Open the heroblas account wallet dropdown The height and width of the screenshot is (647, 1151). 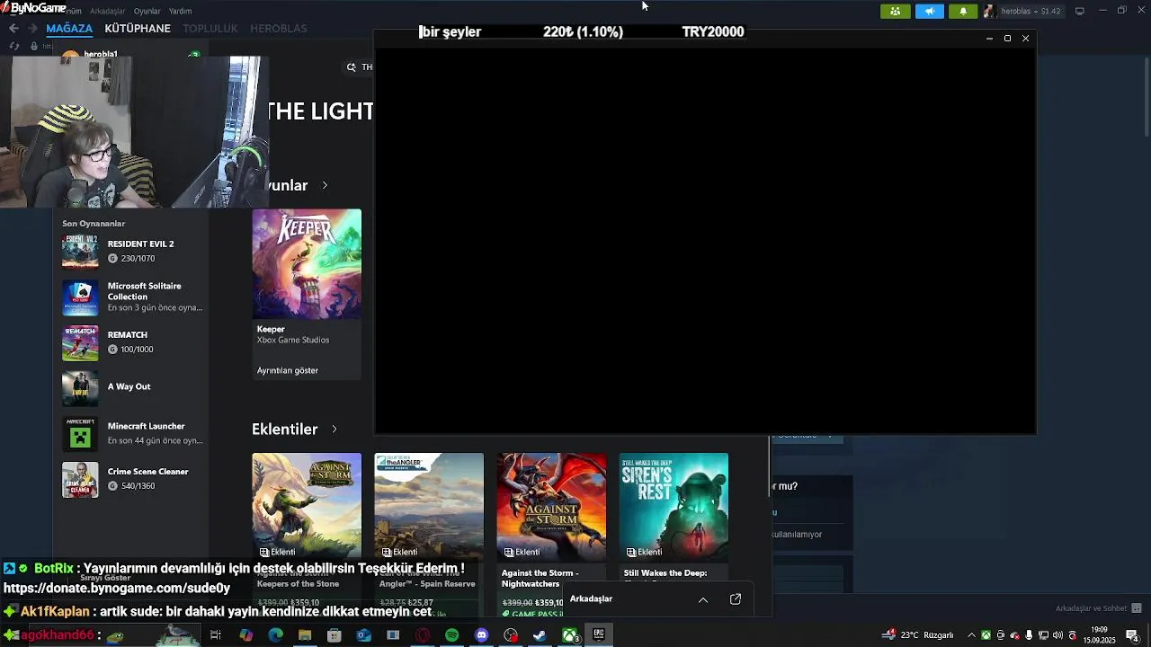1024,11
